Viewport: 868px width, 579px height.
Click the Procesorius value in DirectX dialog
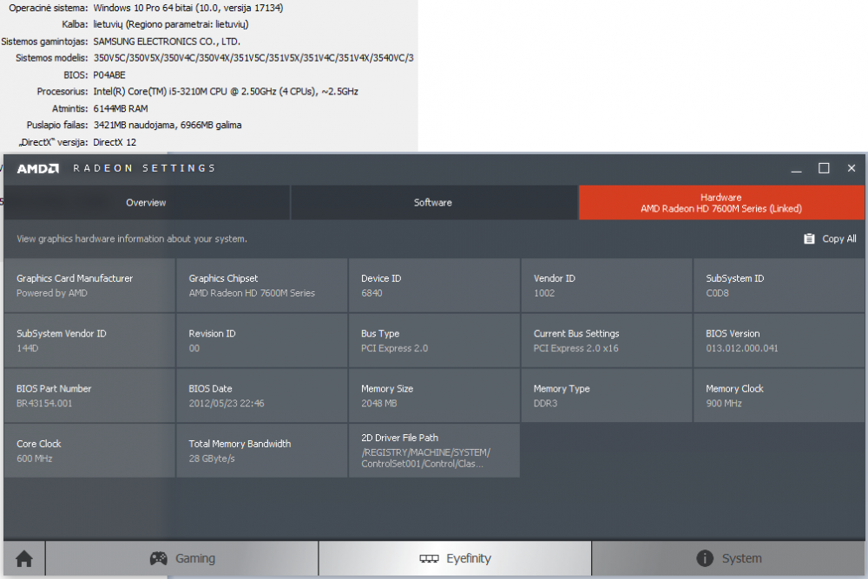tap(226, 92)
